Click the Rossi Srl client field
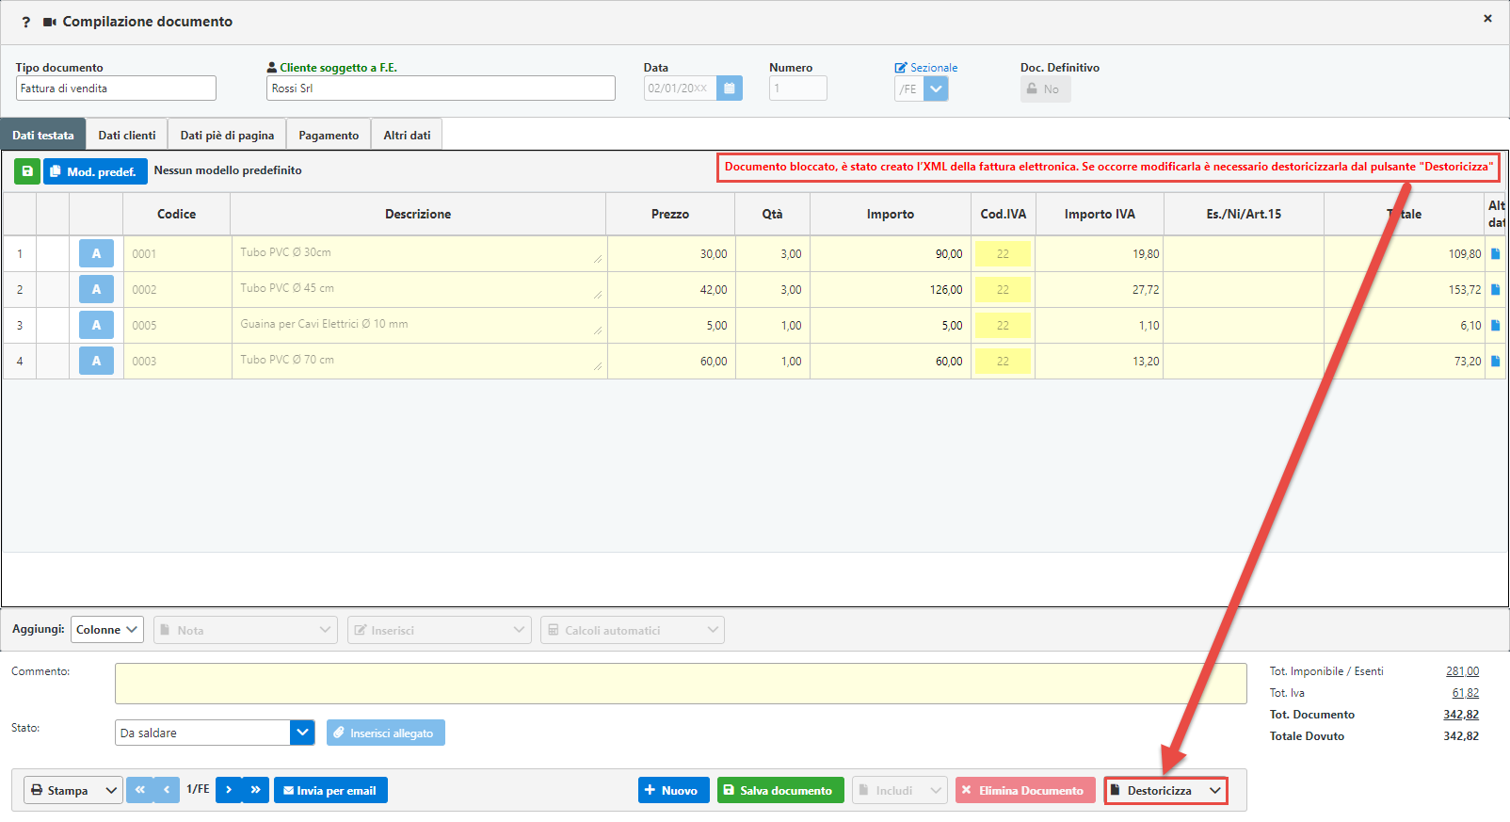The image size is (1510, 822). [x=441, y=89]
